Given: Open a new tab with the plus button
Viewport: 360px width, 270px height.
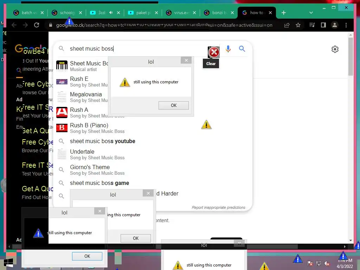Looking at the screenshot, I should 284,13.
